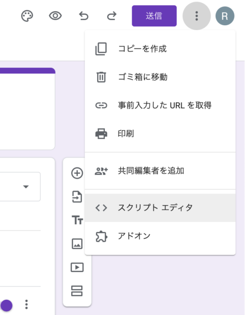Redo the last undone change
The image size is (245, 315).
click(x=112, y=16)
